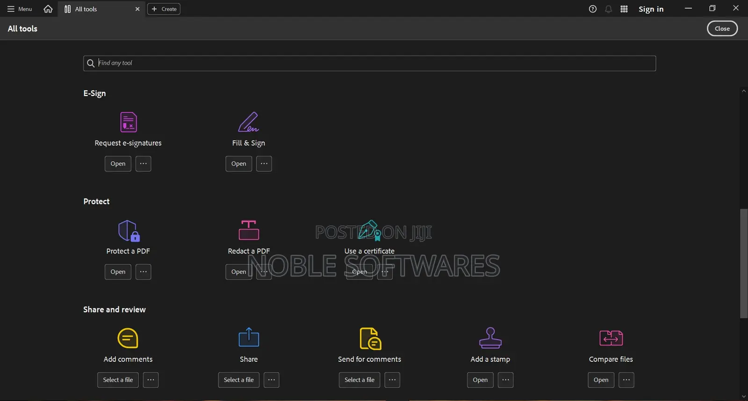Open Request e-signatures tool
This screenshot has width=748, height=401.
pos(118,163)
